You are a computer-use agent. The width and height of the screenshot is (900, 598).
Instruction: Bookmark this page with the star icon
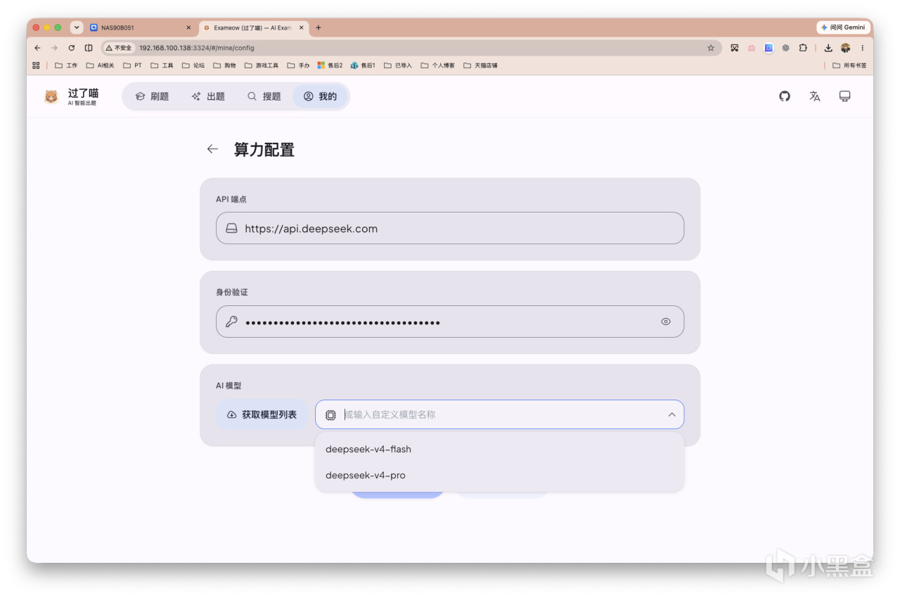click(711, 48)
